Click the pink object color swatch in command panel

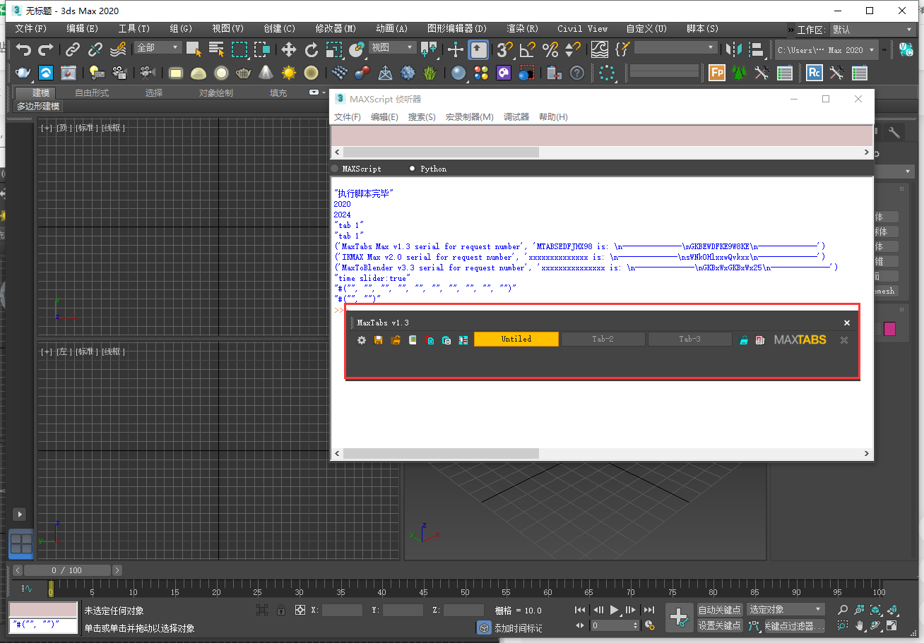(x=889, y=329)
